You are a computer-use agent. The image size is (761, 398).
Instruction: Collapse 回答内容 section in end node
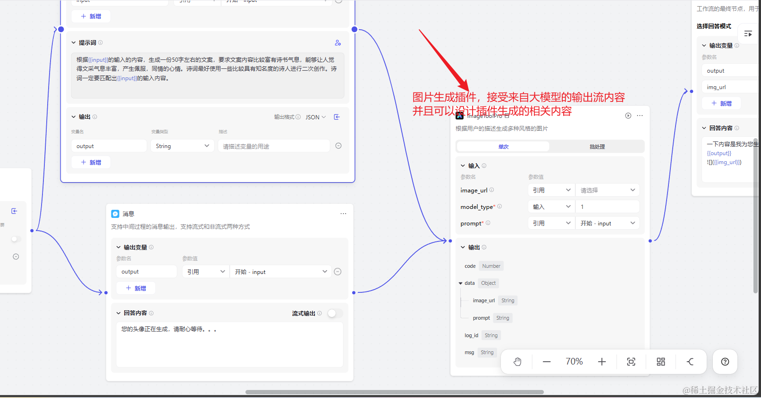pyautogui.click(x=704, y=128)
